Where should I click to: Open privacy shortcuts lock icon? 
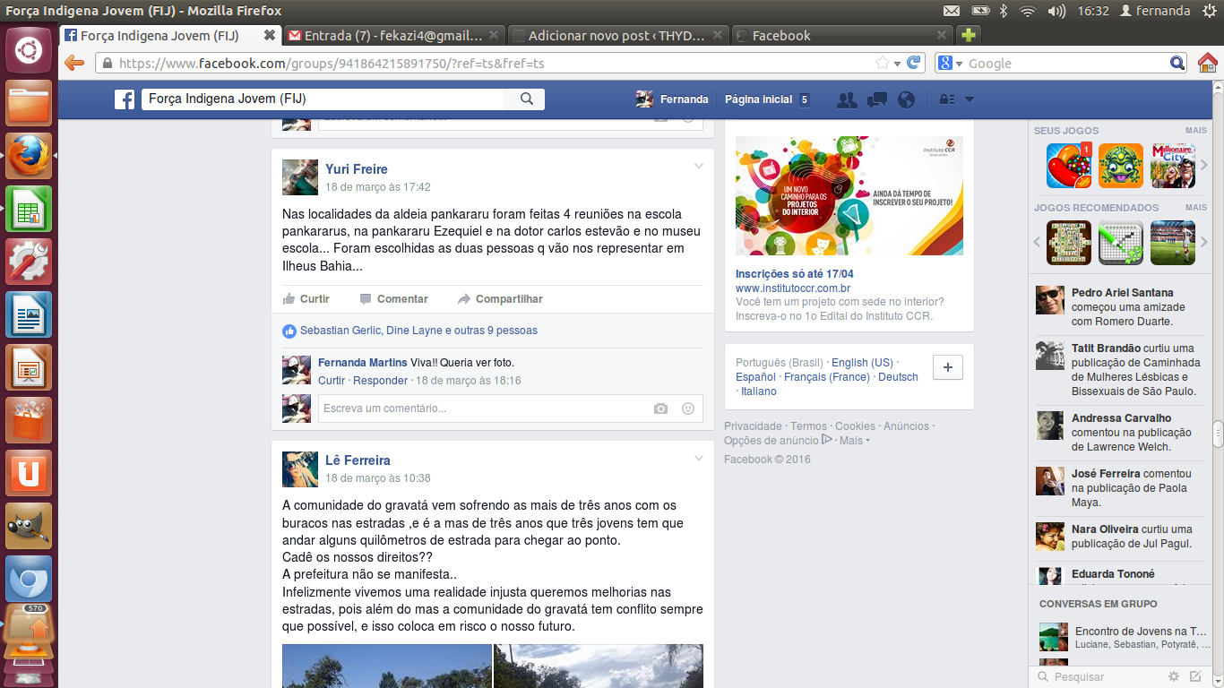[946, 99]
